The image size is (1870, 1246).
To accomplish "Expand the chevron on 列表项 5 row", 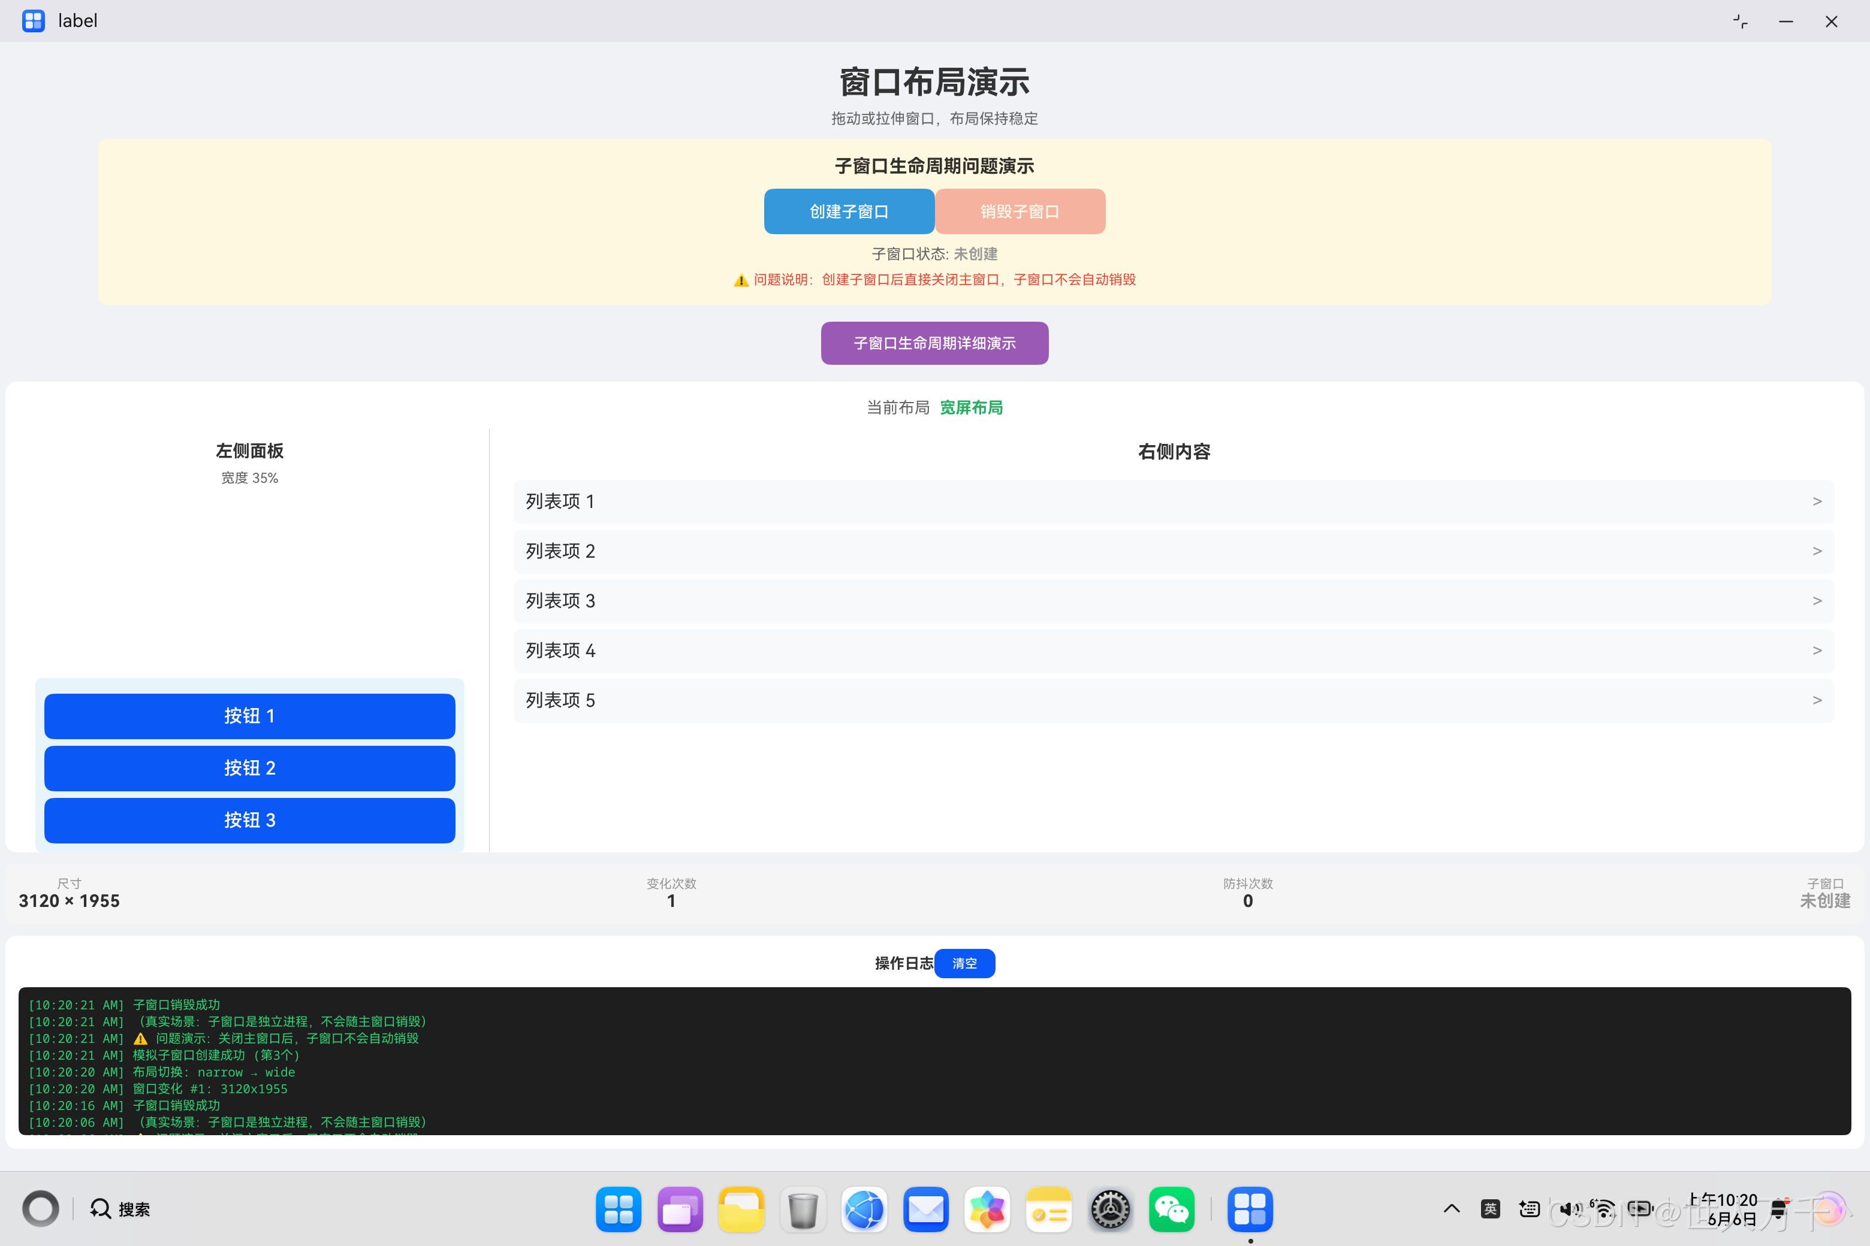I will click(1817, 700).
